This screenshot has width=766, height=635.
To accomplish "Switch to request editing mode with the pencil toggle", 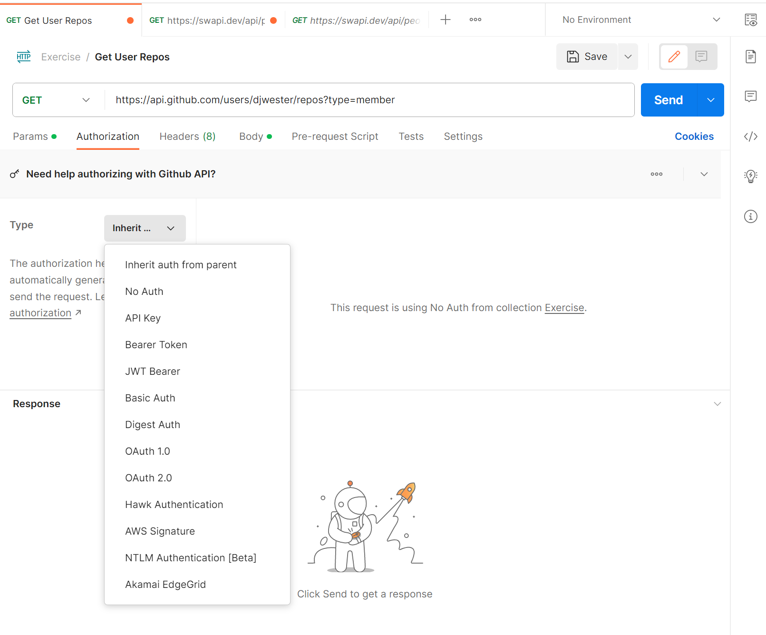I will point(674,57).
